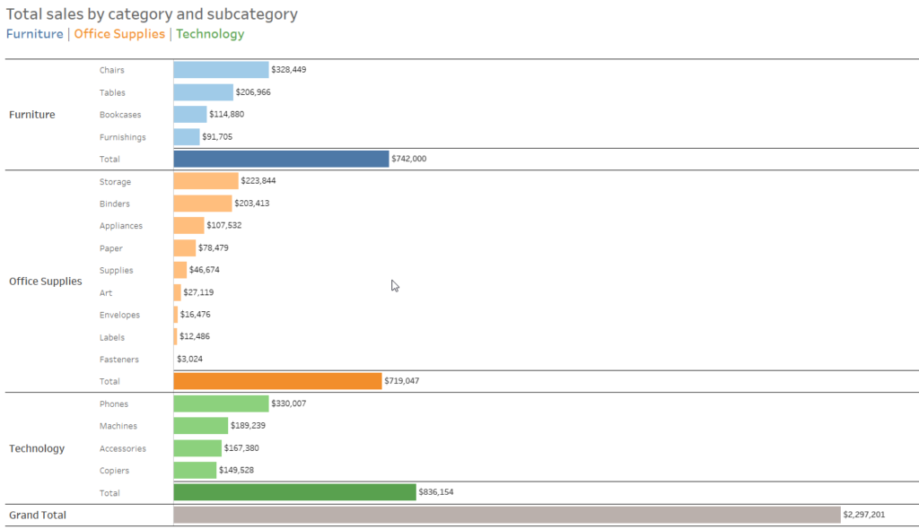Click the Furniture link in the subtitle
This screenshot has width=919, height=529.
coord(35,34)
